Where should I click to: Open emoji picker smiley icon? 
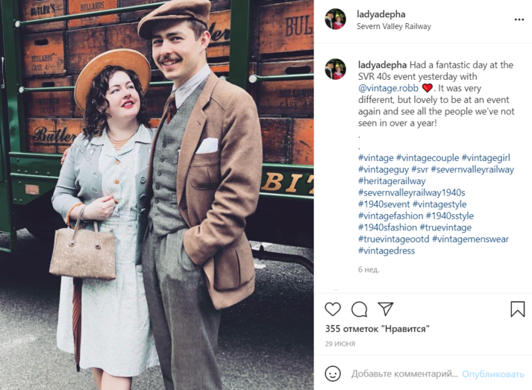333,374
